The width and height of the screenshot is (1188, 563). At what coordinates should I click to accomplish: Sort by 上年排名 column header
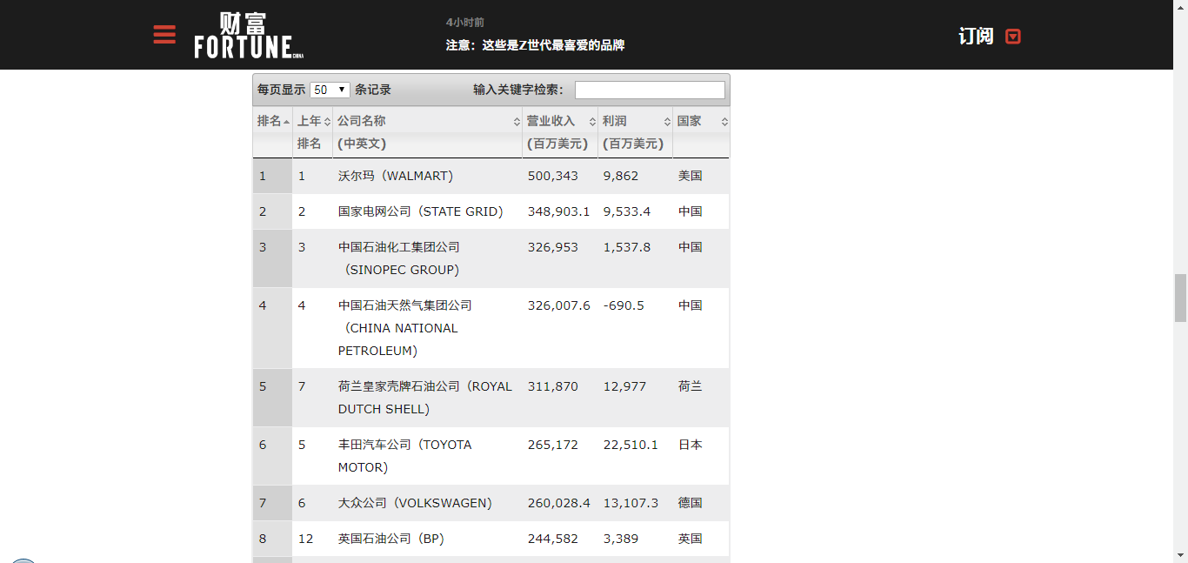click(313, 132)
